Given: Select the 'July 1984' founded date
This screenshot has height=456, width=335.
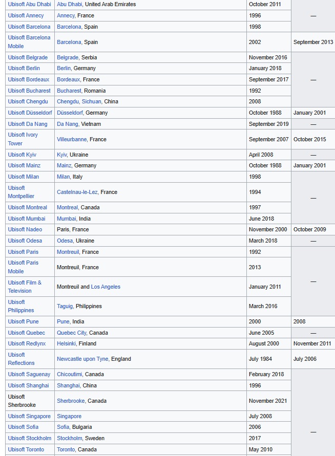Looking at the screenshot, I should pyautogui.click(x=260, y=359).
